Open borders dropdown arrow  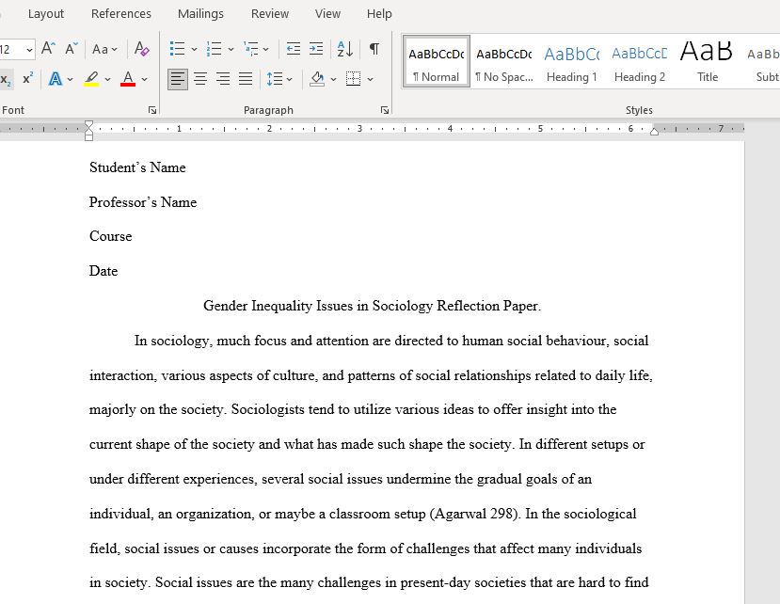click(370, 79)
